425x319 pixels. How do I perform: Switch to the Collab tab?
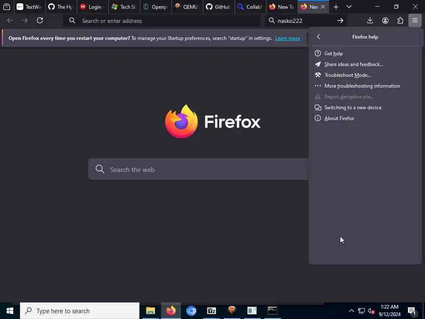250,7
